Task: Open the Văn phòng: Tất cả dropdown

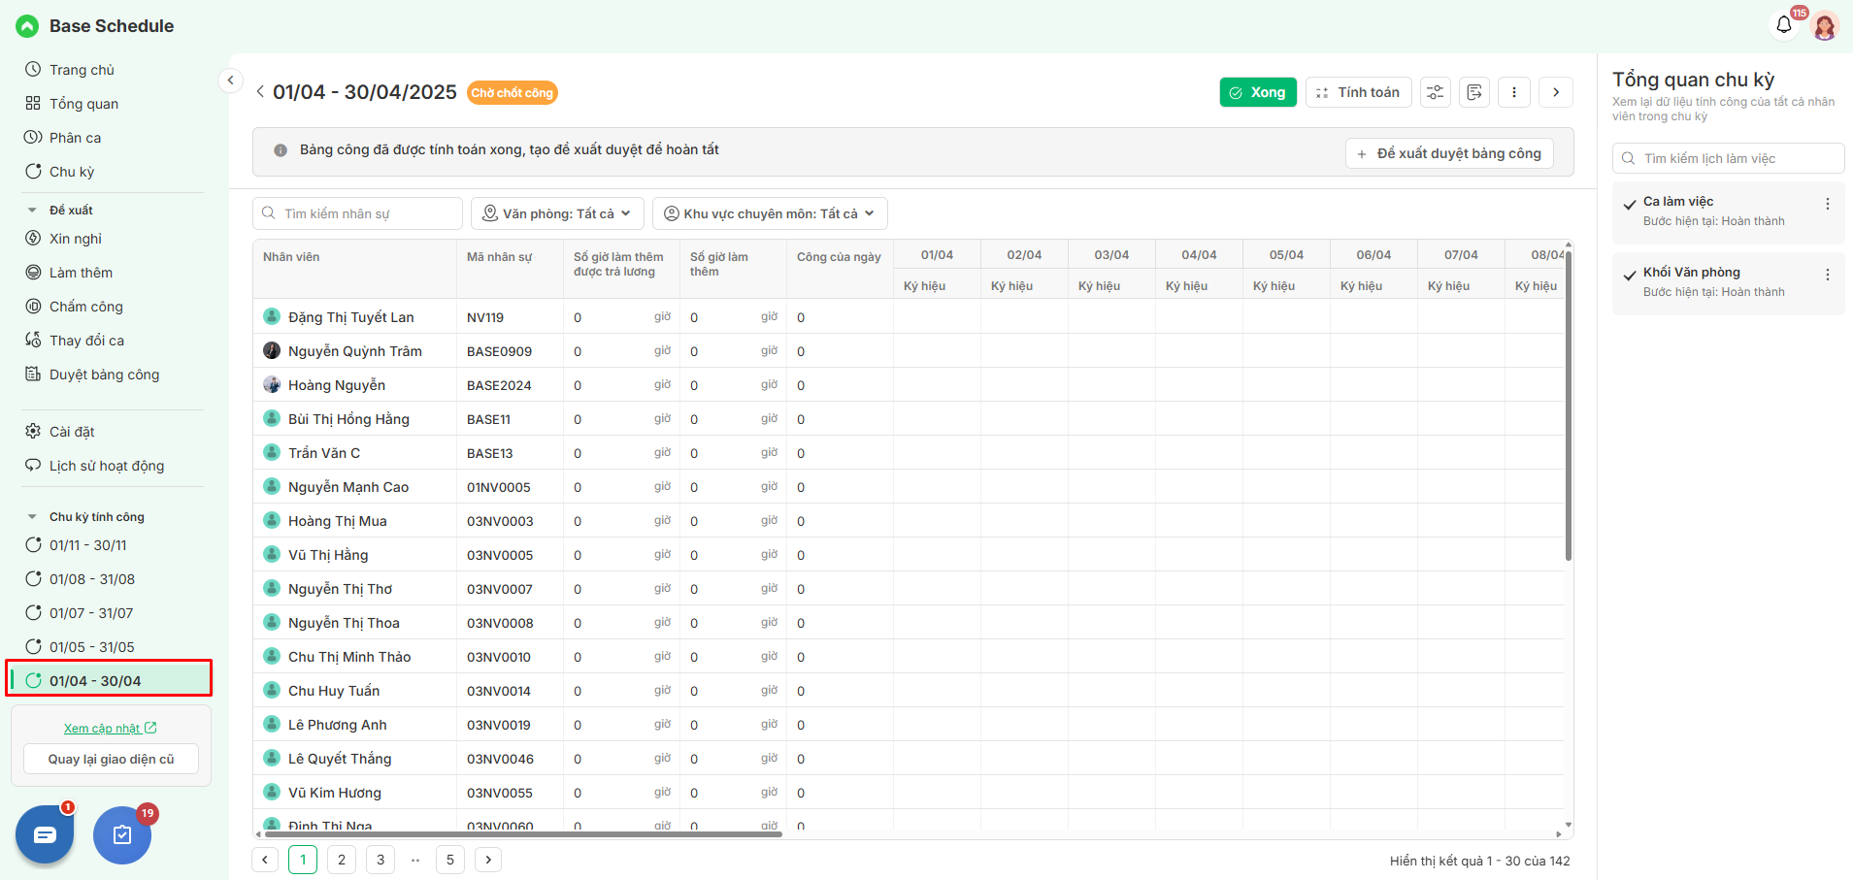Action: 557,213
